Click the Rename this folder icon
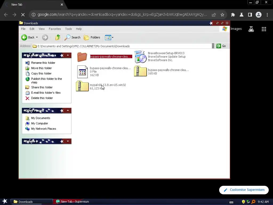Viewport: 273px width, 205px height. pos(27,63)
